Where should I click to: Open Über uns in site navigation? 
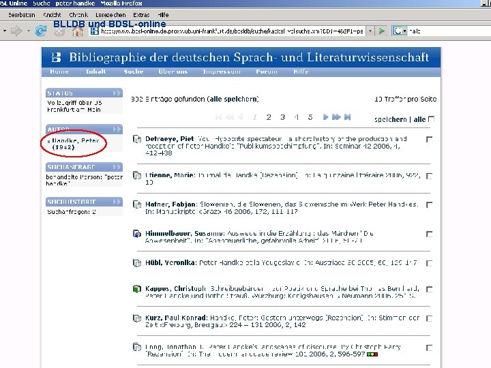173,72
